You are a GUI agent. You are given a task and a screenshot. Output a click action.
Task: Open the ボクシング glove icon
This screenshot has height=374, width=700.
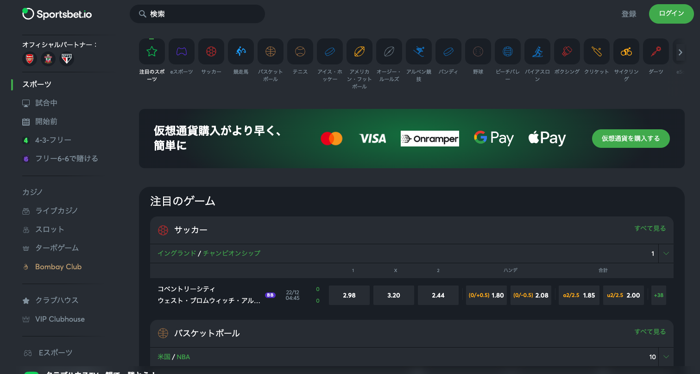[567, 51]
